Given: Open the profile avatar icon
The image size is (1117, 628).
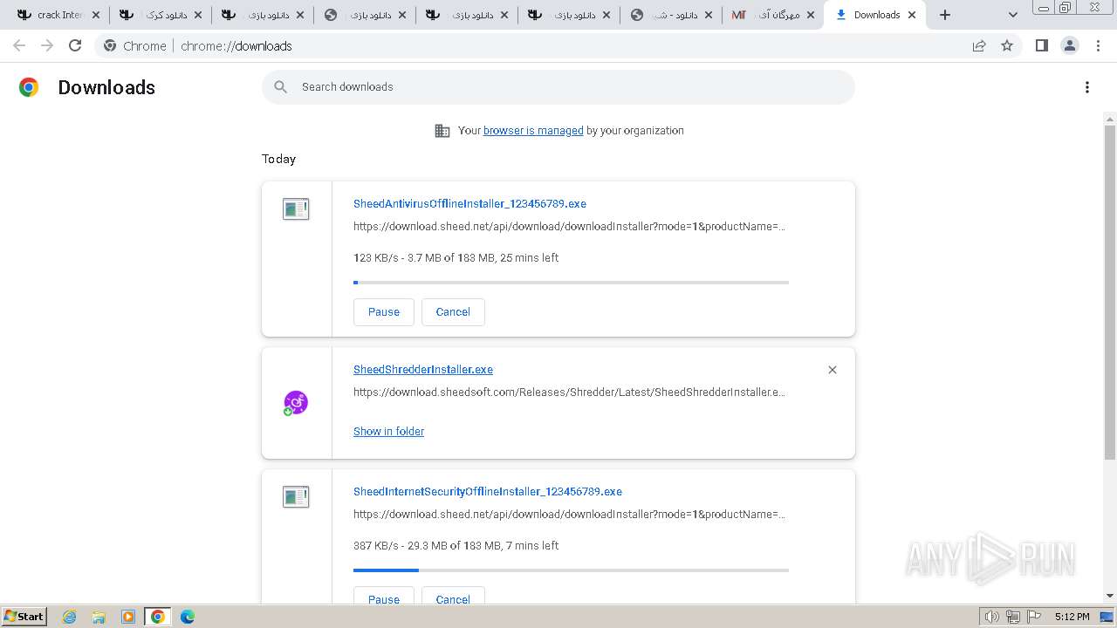Looking at the screenshot, I should click(x=1070, y=45).
